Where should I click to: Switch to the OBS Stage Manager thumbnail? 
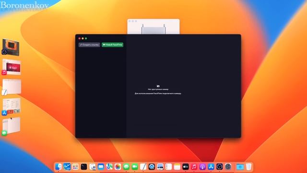tap(11, 47)
